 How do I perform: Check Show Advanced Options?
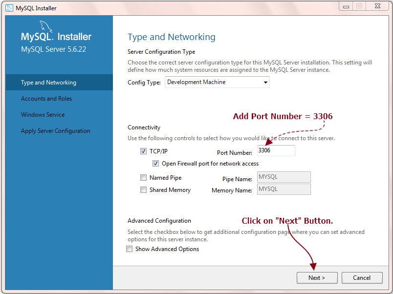pyautogui.click(x=130, y=249)
